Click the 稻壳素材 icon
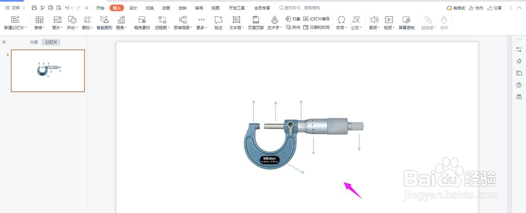The height and width of the screenshot is (213, 526). 142,20
